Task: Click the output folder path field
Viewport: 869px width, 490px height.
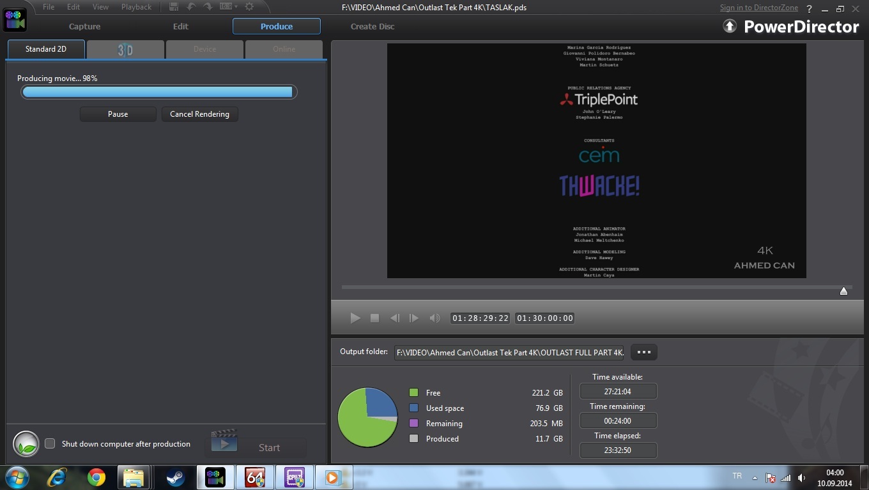Action: 509,353
